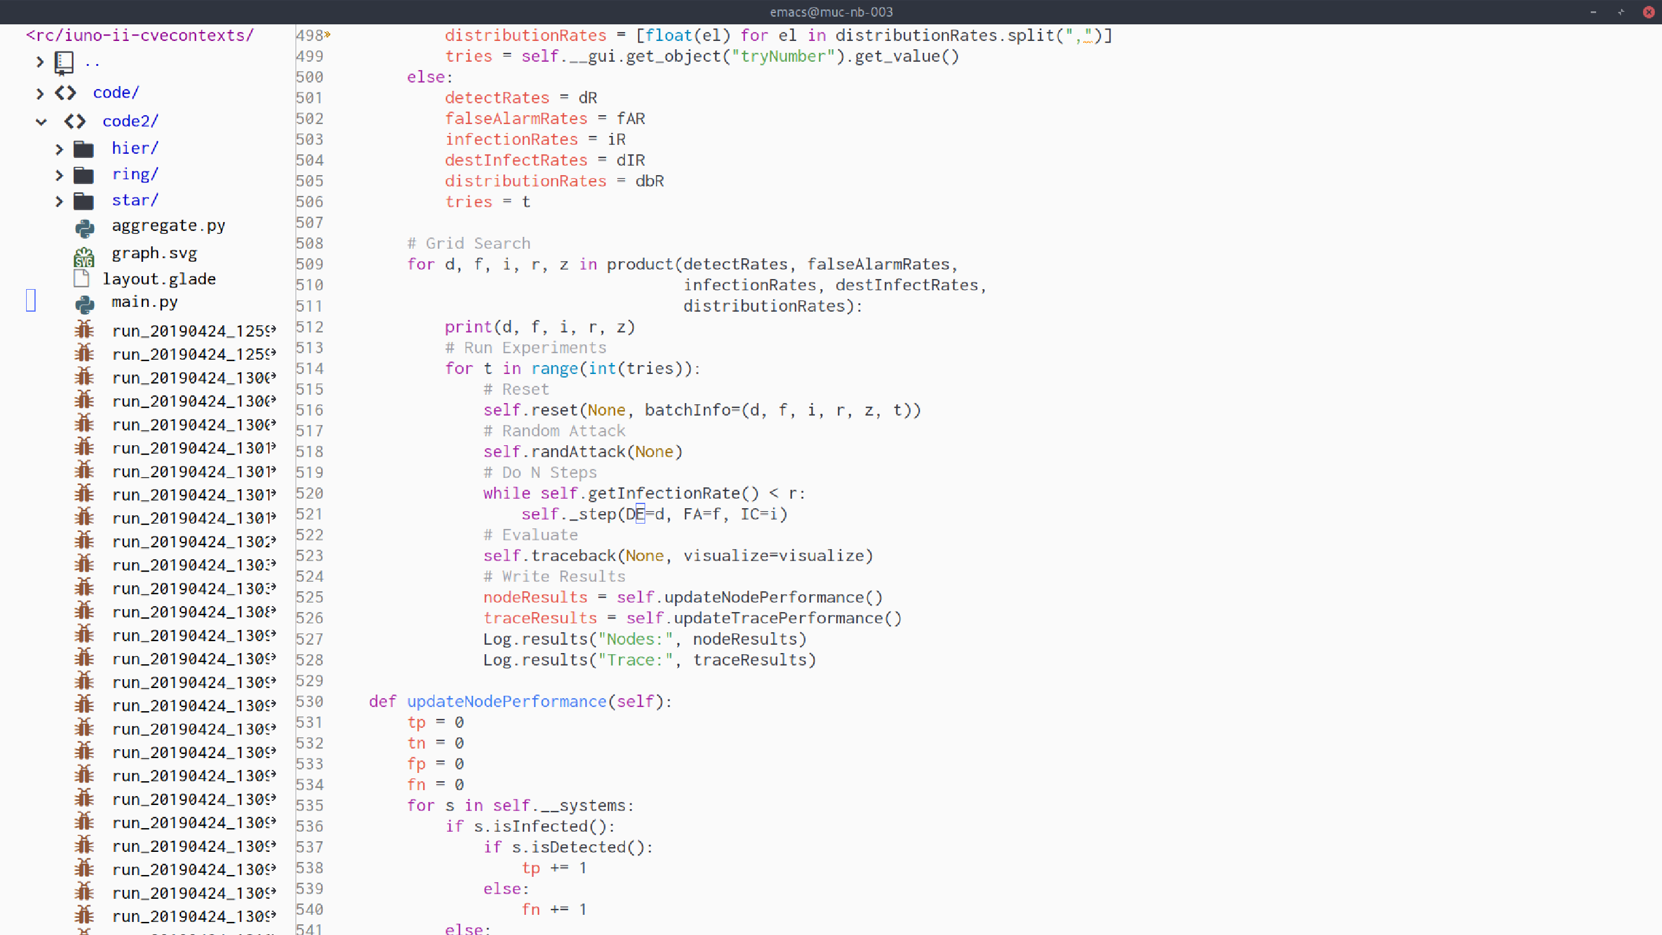Open the hier/ folder label

135,148
